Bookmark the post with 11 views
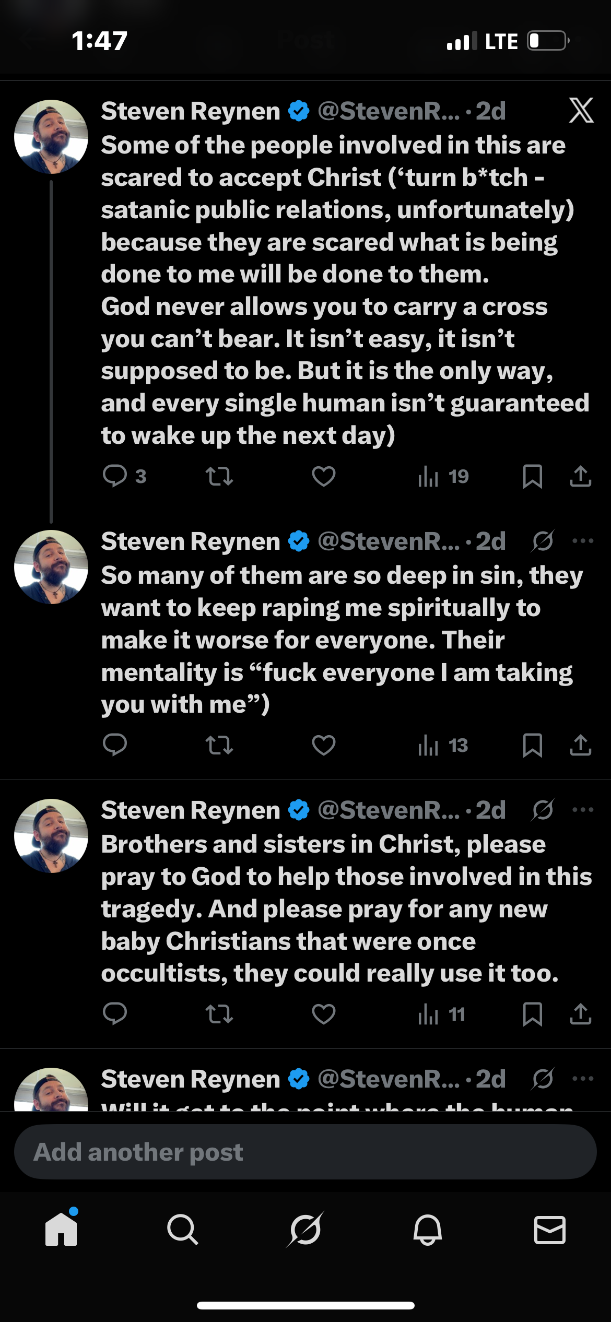Image resolution: width=611 pixels, height=1322 pixels. (532, 1014)
